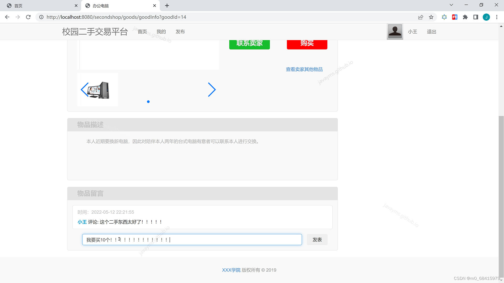
Task: Toggle the browser side panel
Action: [476, 17]
